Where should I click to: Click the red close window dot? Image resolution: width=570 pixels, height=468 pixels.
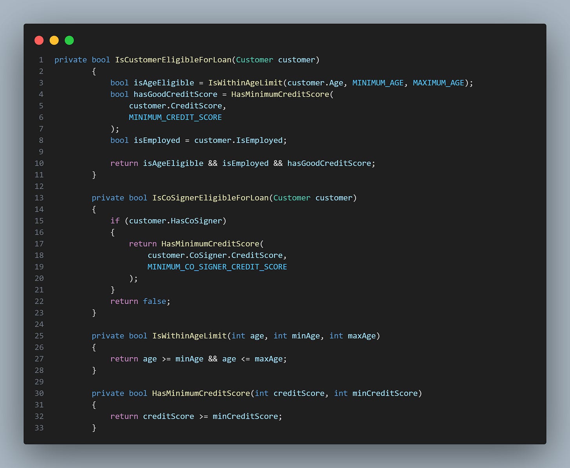click(39, 40)
